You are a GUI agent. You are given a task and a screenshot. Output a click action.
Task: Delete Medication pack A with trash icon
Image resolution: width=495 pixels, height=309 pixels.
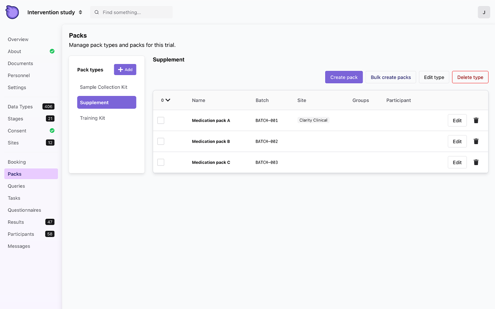(x=476, y=120)
